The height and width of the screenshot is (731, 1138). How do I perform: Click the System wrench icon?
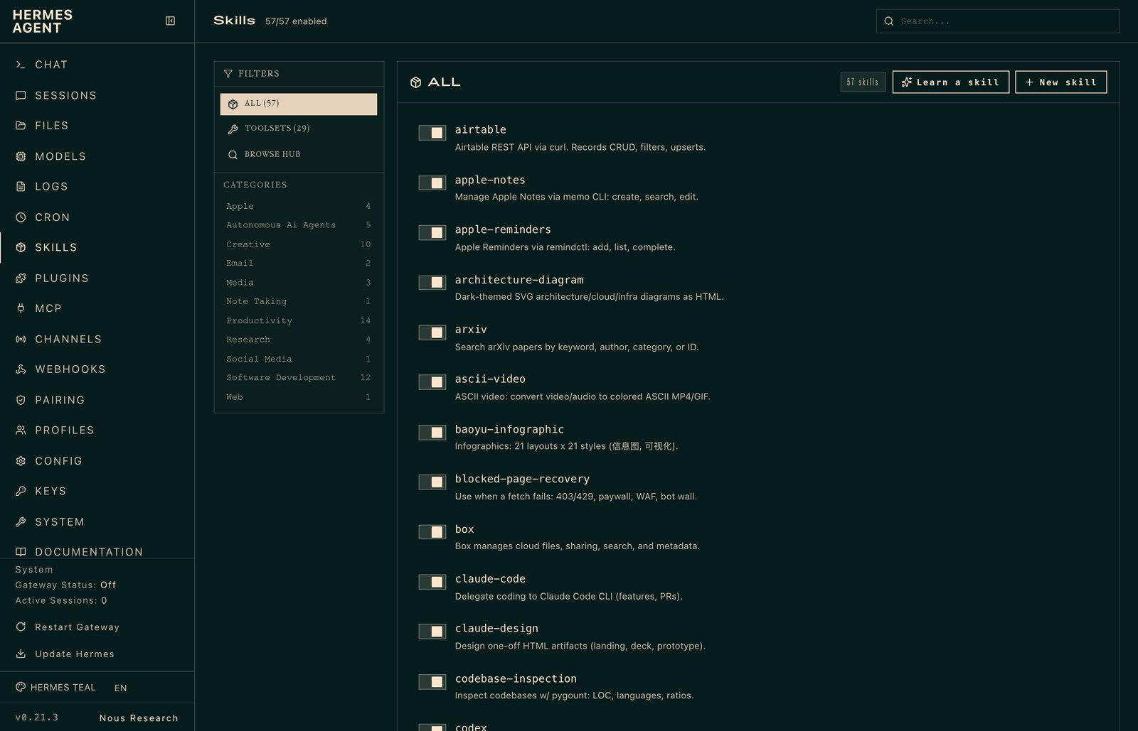[21, 522]
